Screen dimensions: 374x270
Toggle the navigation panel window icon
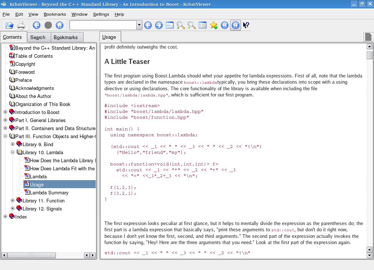tap(169, 25)
